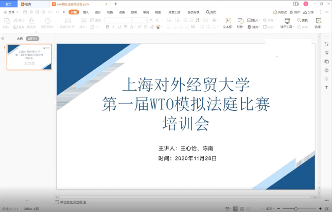
Task: Expand the Select (选择) dropdown
Action: [x=318, y=24]
